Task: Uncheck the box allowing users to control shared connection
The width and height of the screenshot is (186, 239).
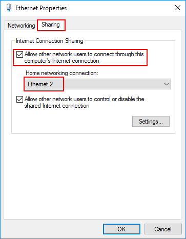Action: tap(19, 100)
